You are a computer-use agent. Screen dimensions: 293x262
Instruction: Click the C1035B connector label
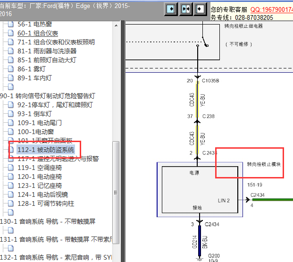click(x=210, y=81)
